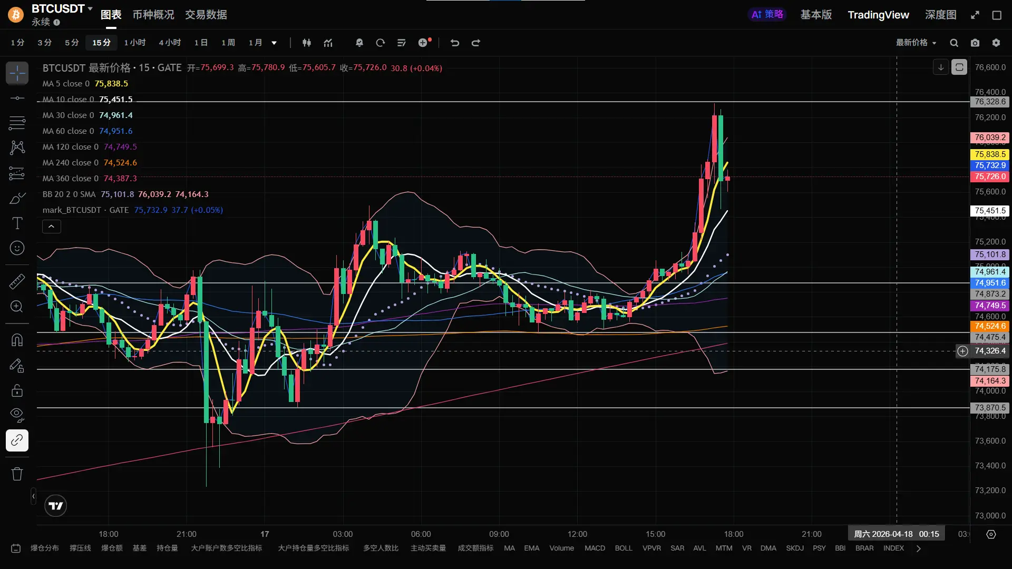
Task: Click the 74,326.4 price axis plus marker
Action: [962, 351]
